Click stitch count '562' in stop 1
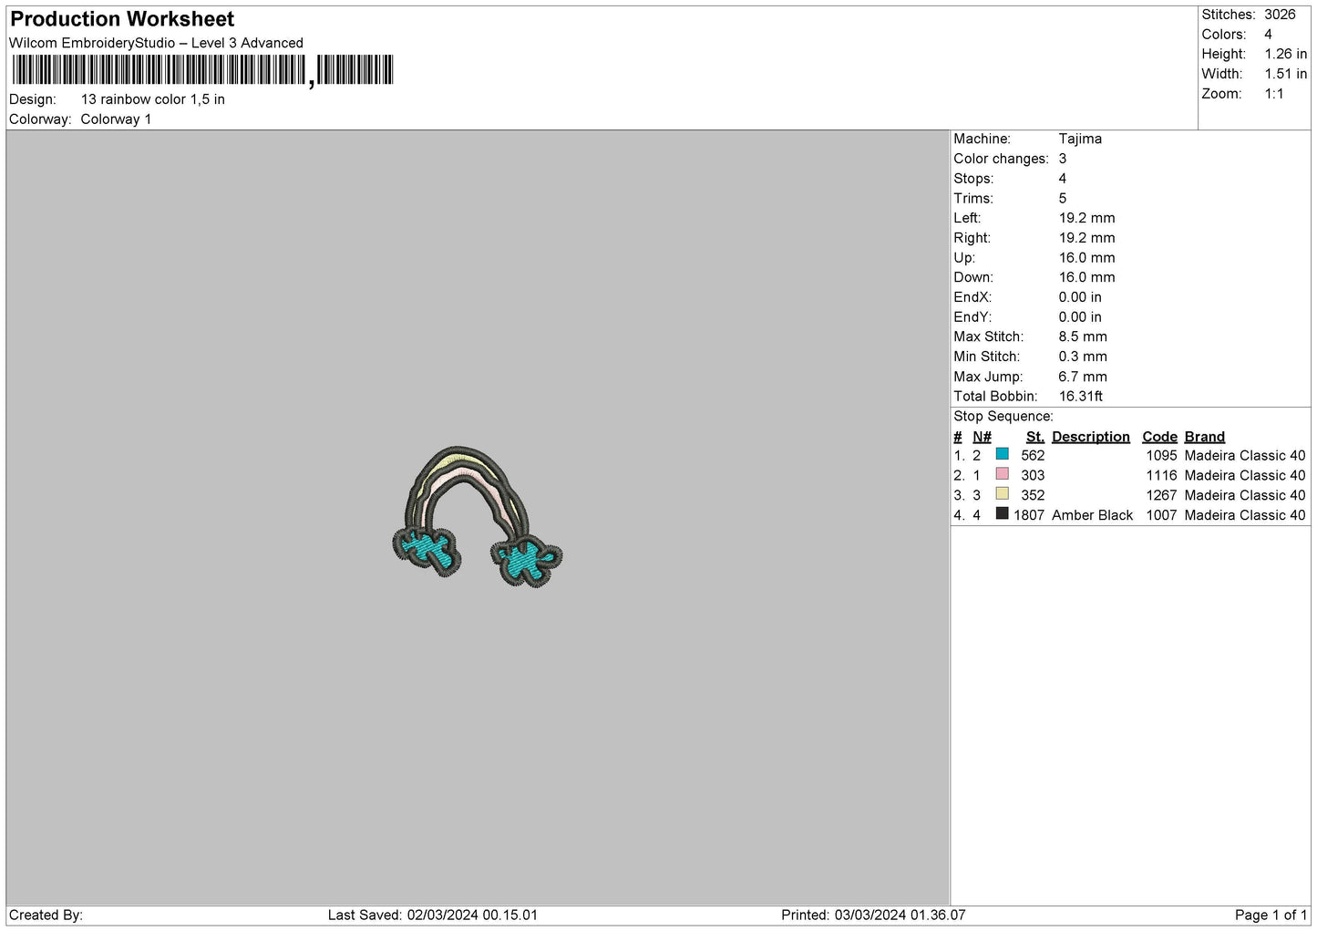 1033,456
